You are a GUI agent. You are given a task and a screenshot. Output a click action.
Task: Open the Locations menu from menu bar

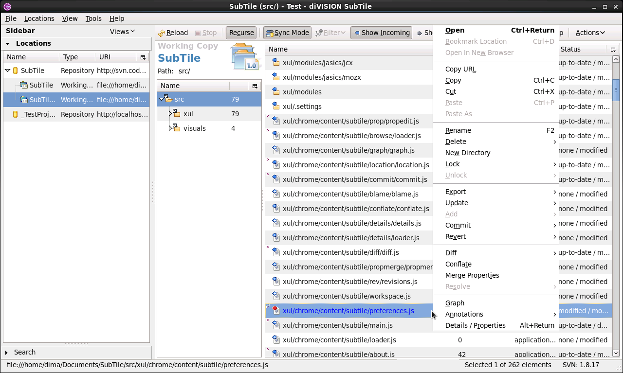pyautogui.click(x=39, y=18)
